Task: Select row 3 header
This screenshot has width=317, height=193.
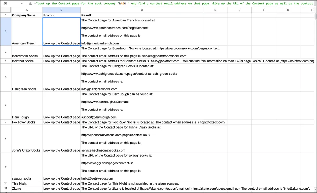Action: click(x=6, y=52)
